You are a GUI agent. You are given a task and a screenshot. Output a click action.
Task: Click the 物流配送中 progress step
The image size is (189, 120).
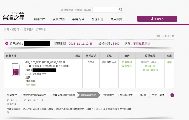click(126, 95)
